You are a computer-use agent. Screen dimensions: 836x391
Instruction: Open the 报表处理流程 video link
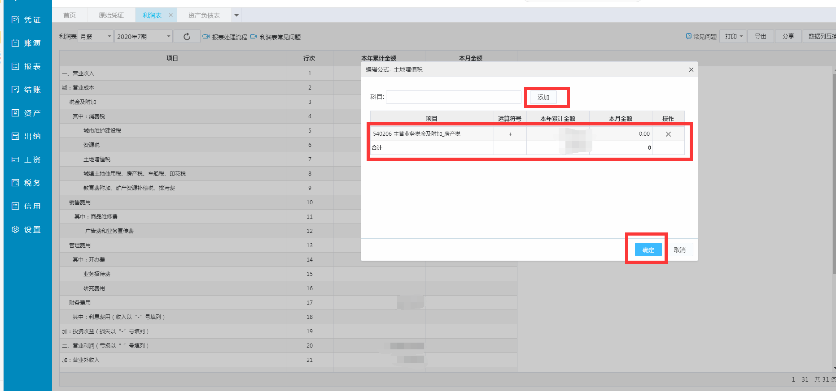pyautogui.click(x=225, y=37)
